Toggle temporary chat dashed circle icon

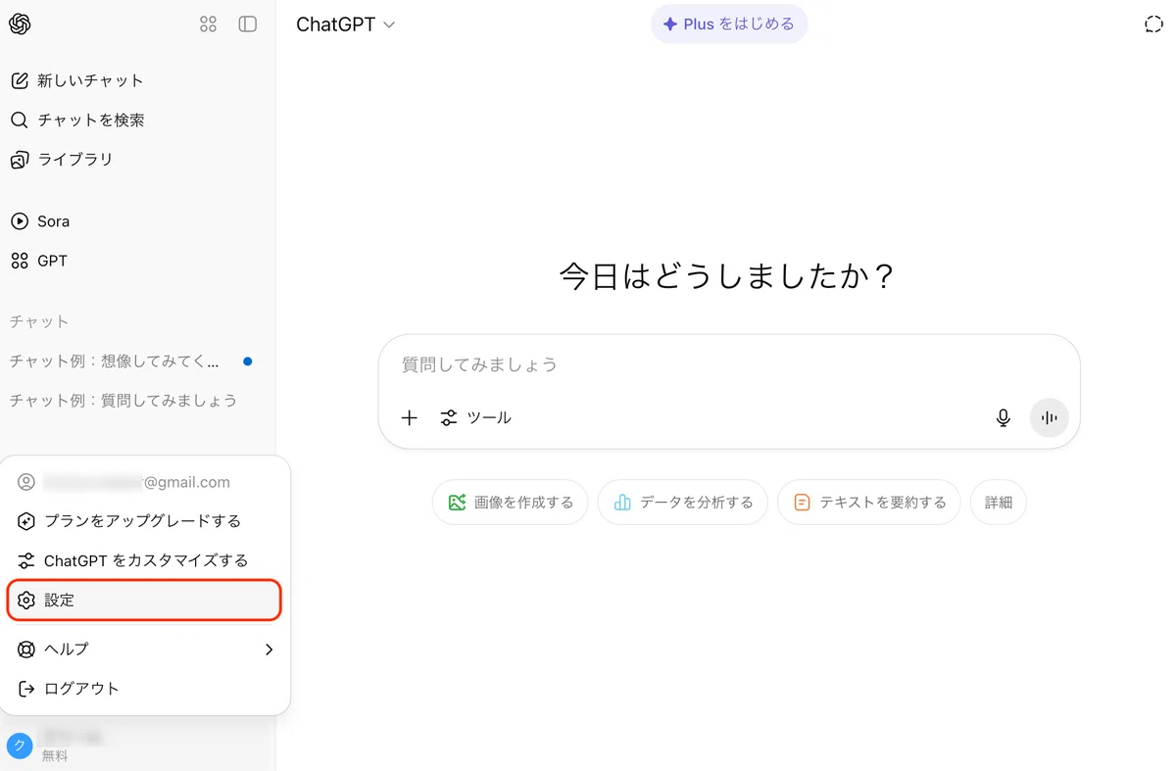tap(1153, 24)
